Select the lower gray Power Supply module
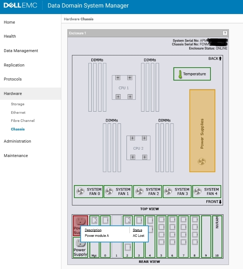Viewport: 243px width, 269px height. pos(80,247)
